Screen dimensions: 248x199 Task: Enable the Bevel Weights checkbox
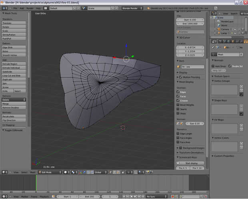178,105
